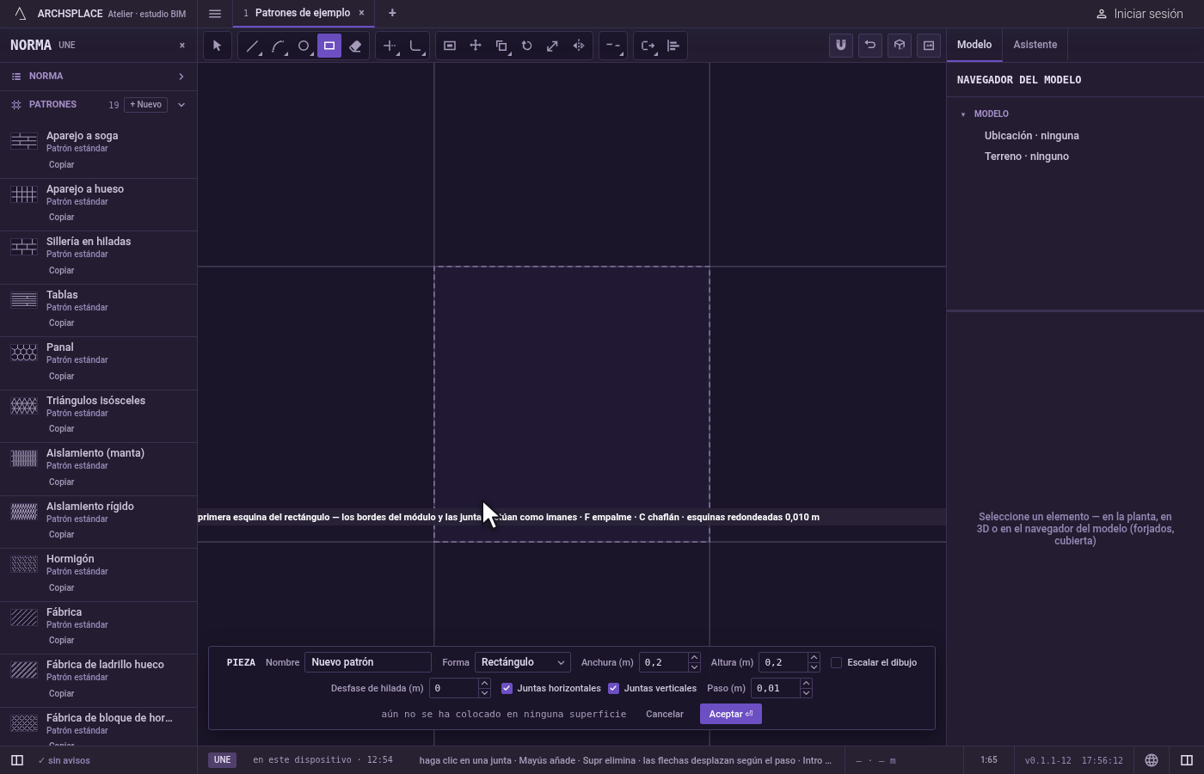Uncheck Juntas horizontales

click(507, 689)
